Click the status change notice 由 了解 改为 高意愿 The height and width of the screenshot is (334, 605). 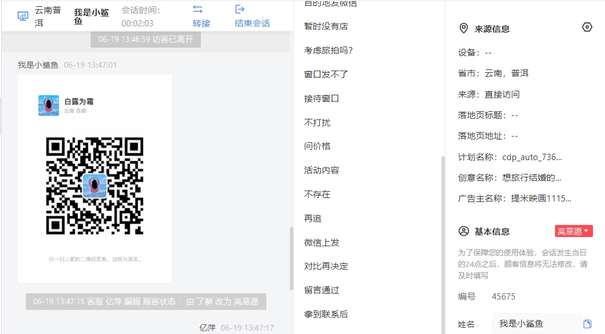[x=146, y=302]
